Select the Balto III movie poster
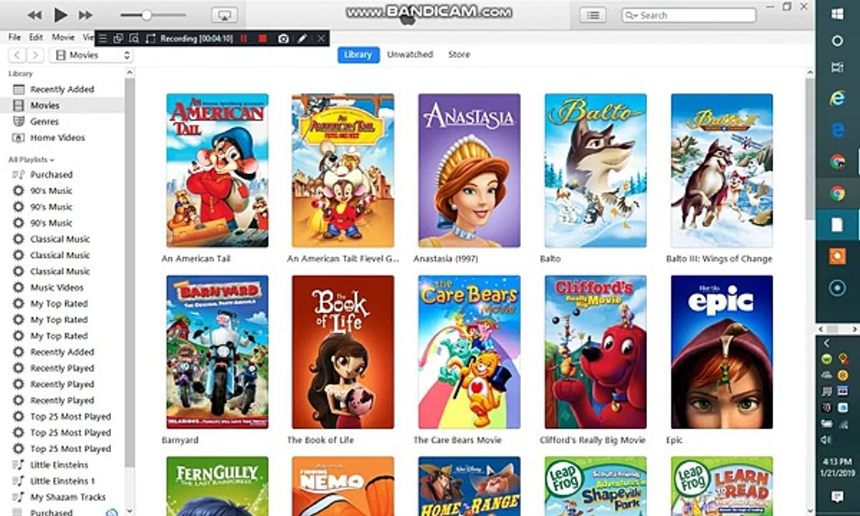 [x=722, y=171]
